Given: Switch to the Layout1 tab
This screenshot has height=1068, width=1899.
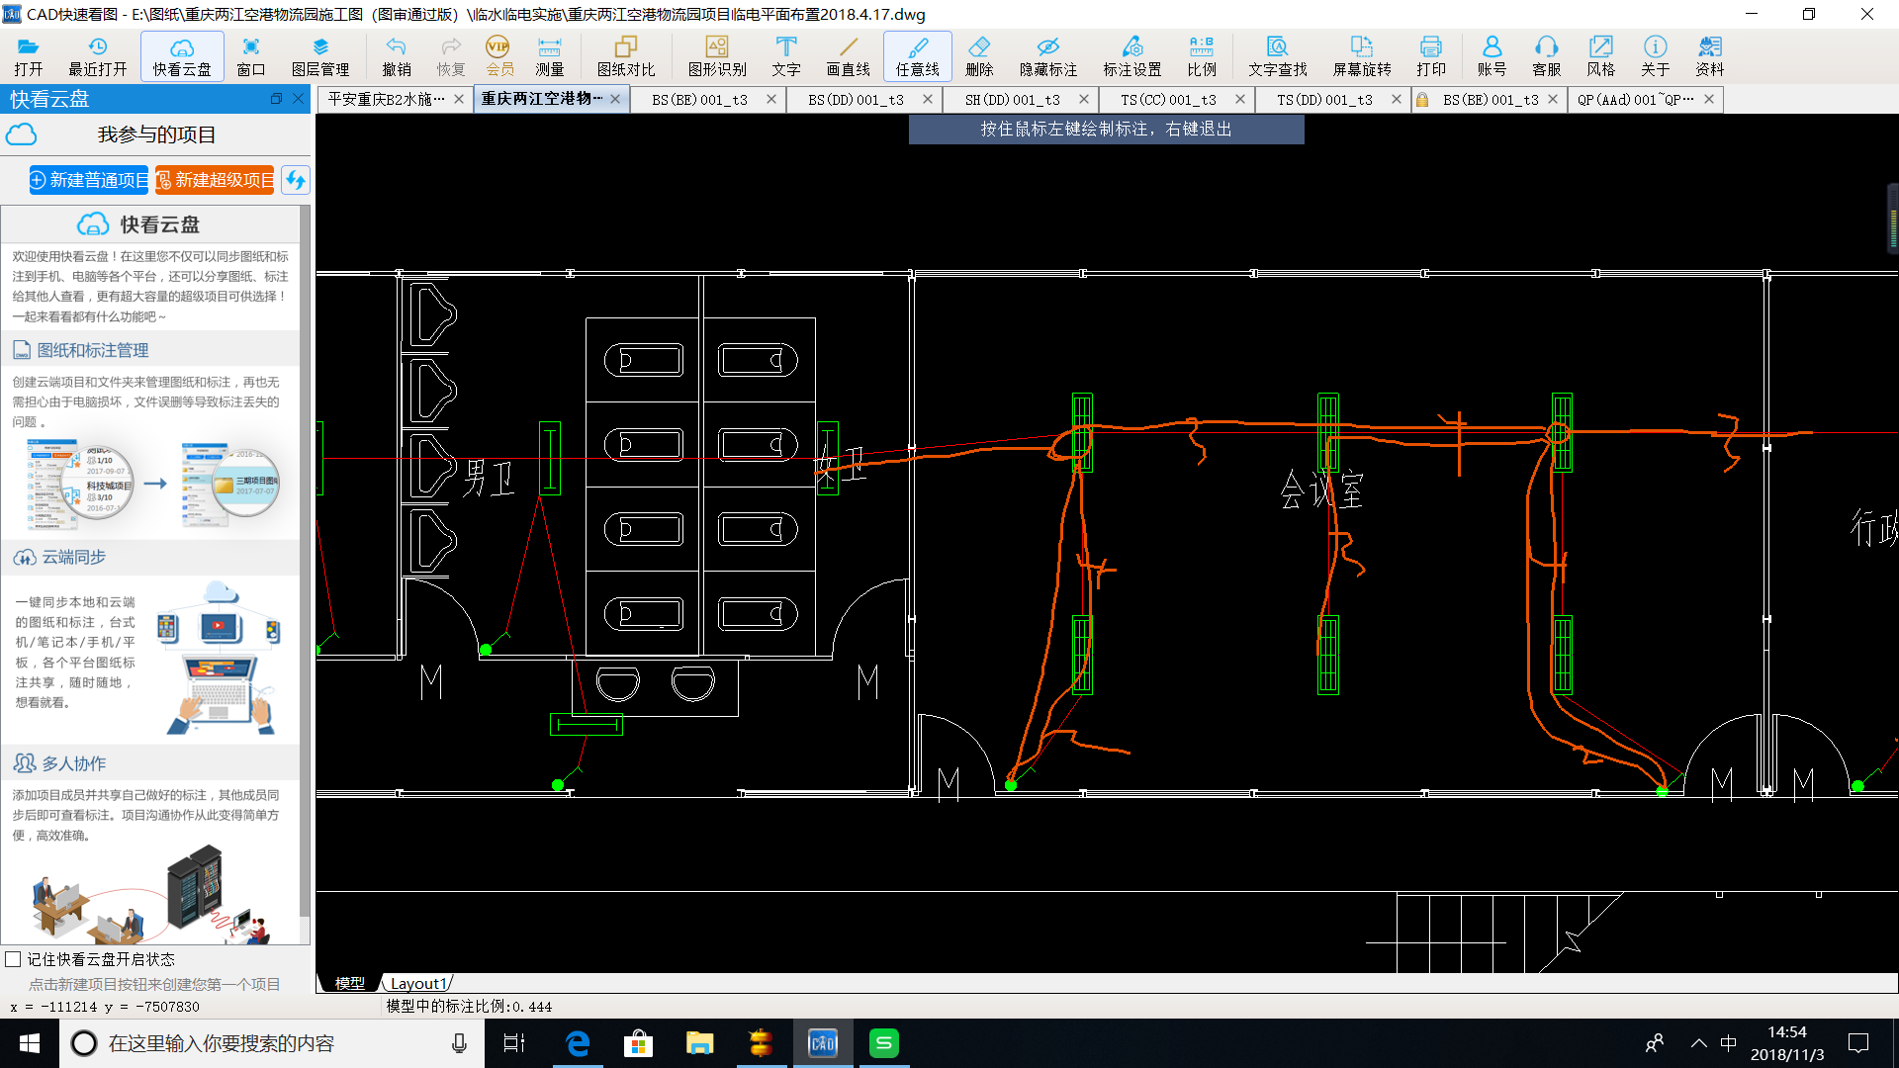Looking at the screenshot, I should (x=418, y=983).
